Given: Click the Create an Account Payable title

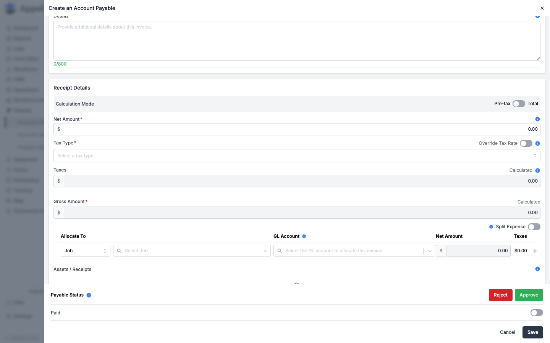Looking at the screenshot, I should [x=82, y=8].
